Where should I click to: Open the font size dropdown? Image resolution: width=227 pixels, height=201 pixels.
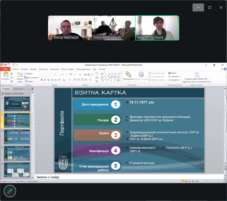(60, 75)
